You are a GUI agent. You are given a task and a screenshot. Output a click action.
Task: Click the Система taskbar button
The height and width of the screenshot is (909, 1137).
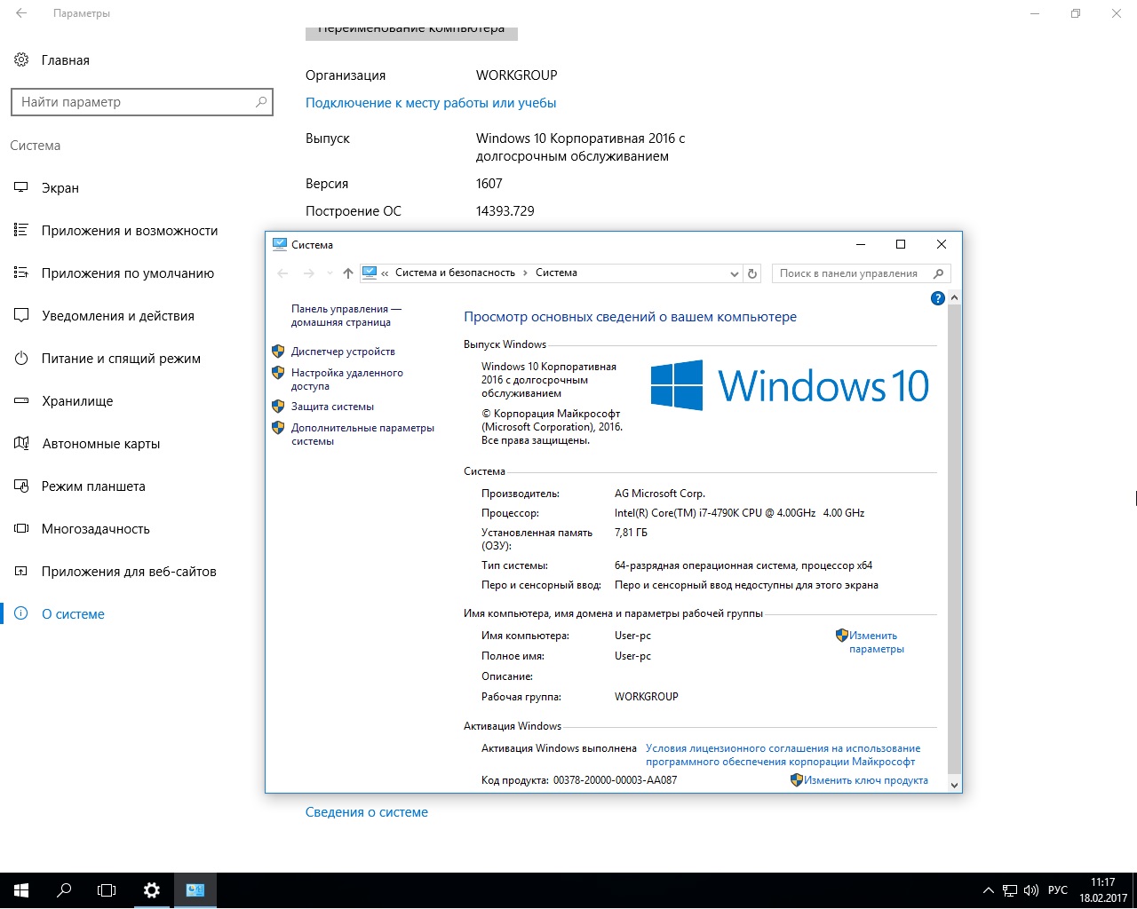pos(195,889)
